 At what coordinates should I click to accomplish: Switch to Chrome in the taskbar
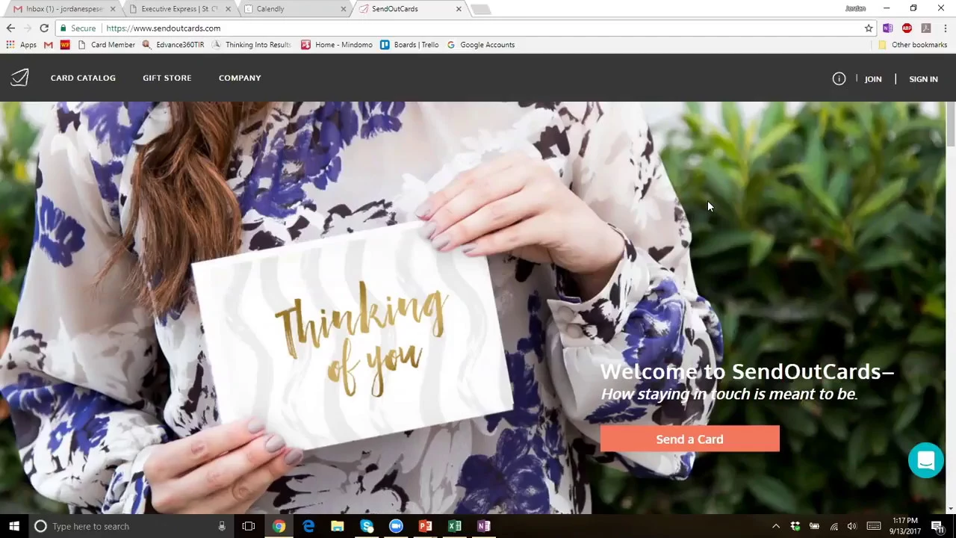click(279, 526)
